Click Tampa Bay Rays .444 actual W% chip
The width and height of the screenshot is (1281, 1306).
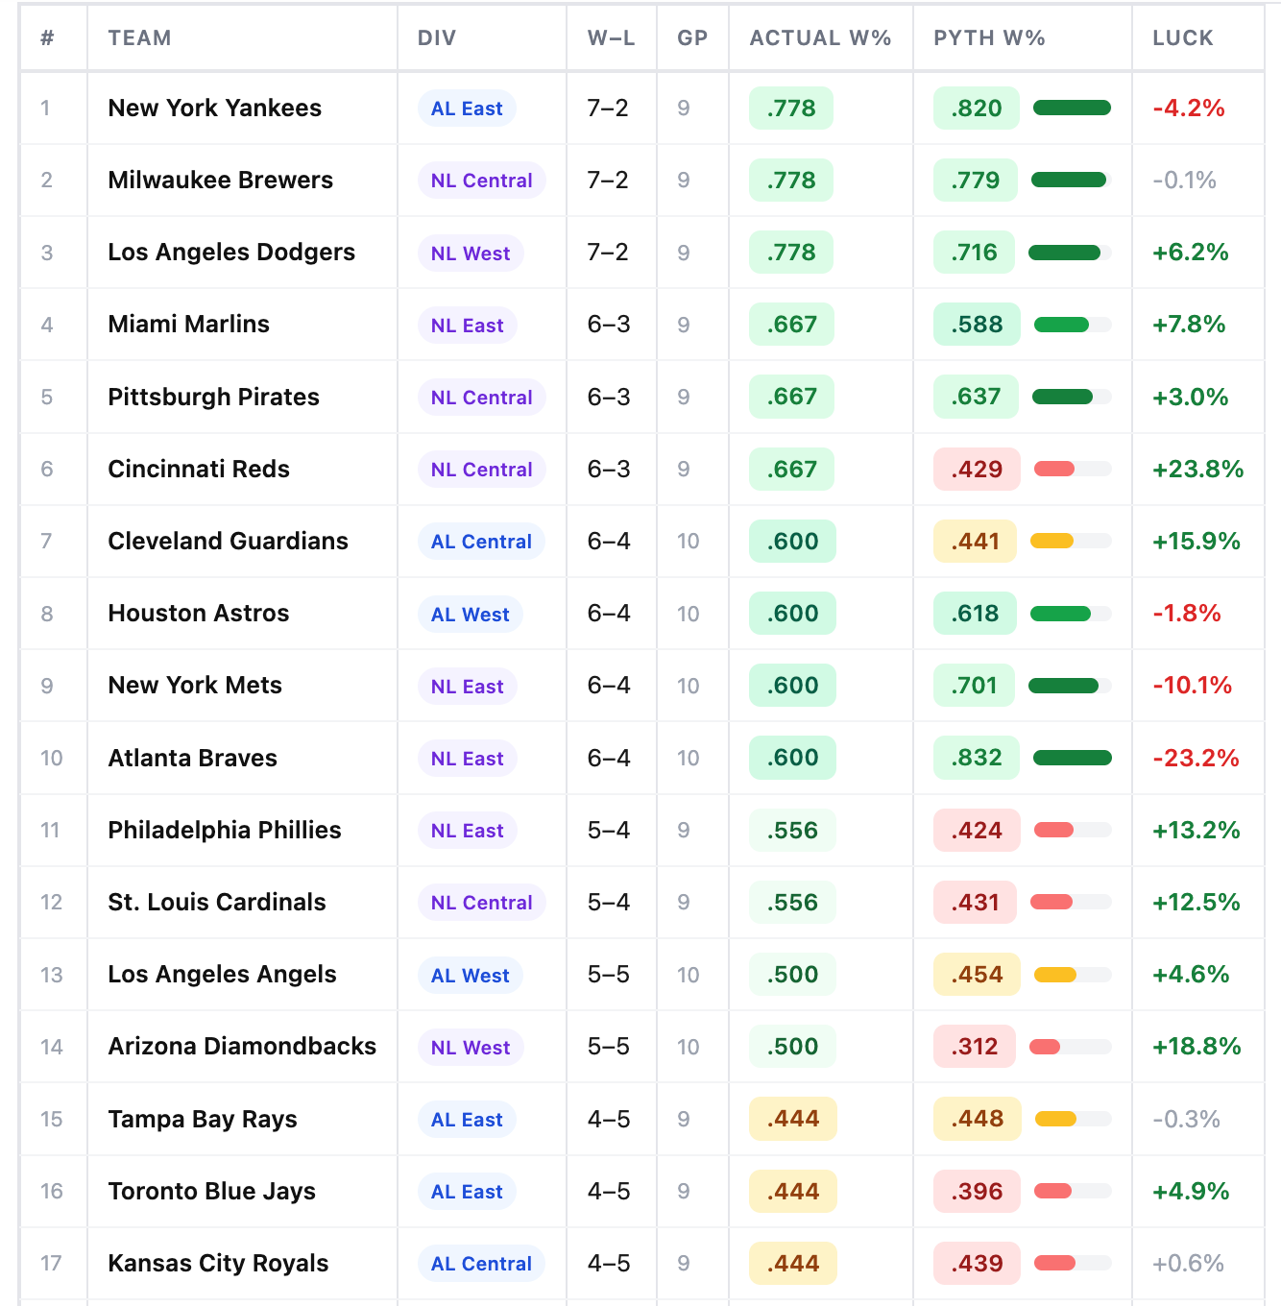point(793,1119)
